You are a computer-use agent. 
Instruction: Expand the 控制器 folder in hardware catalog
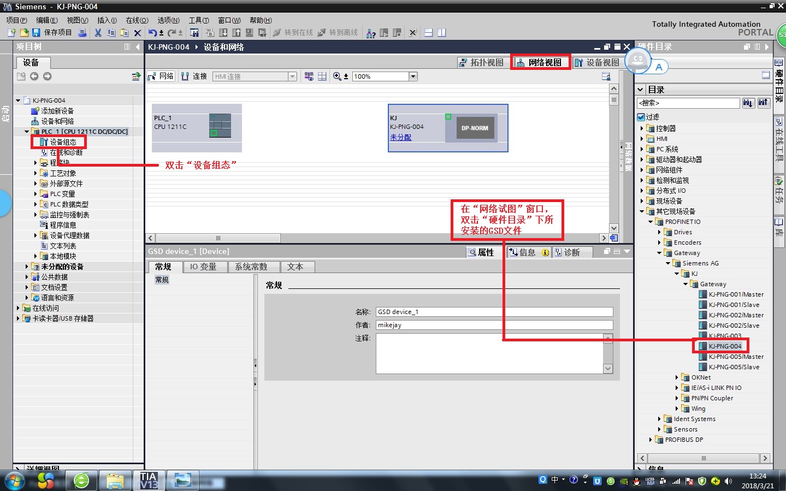(642, 128)
